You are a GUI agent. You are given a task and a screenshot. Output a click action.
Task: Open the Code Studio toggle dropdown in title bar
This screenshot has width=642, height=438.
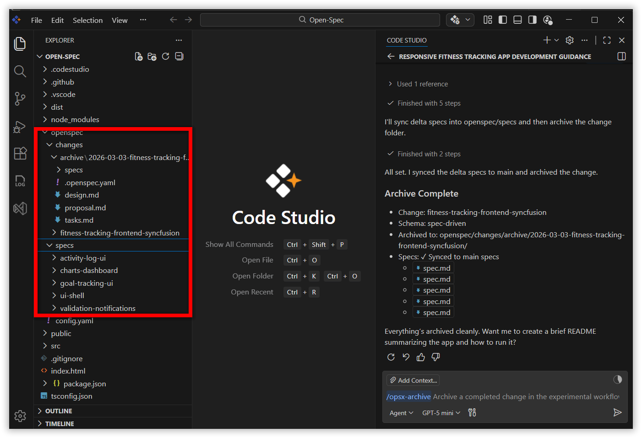pos(468,20)
